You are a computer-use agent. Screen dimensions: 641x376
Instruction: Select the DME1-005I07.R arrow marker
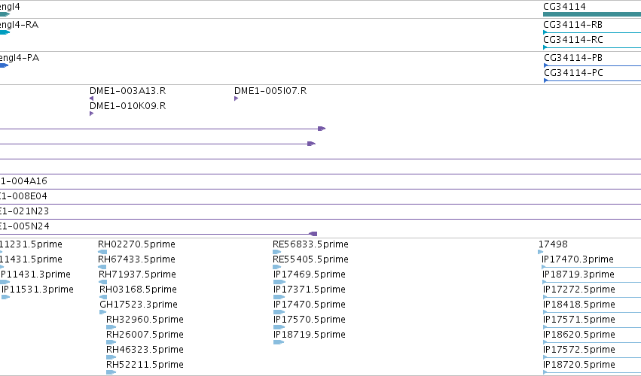[236, 99]
